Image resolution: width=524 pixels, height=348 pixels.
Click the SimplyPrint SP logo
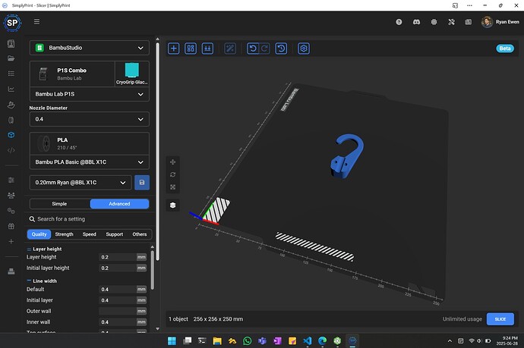12,23
